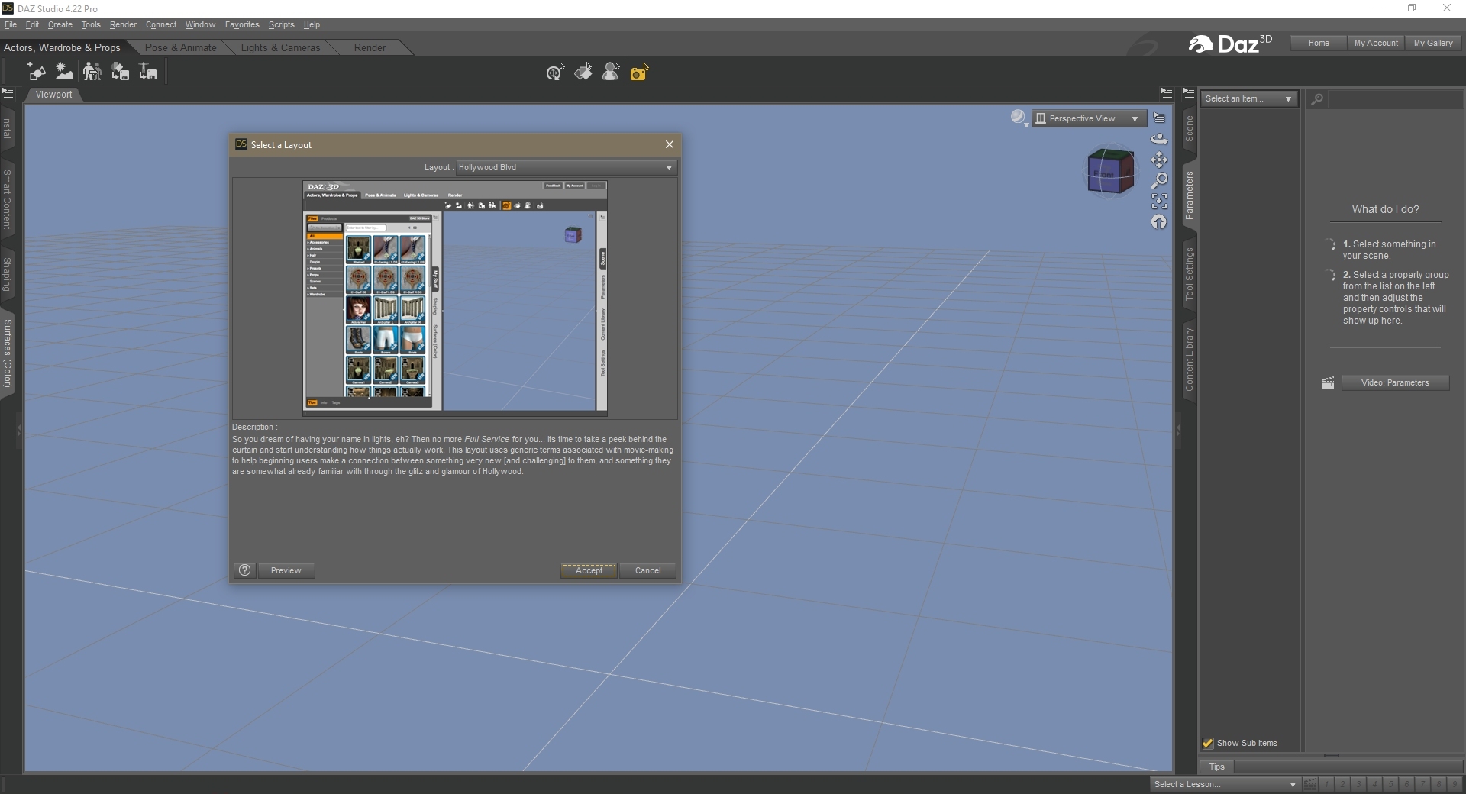Open the Select a Lesson dropdown
Viewport: 1466px width, 794px height.
1225,784
